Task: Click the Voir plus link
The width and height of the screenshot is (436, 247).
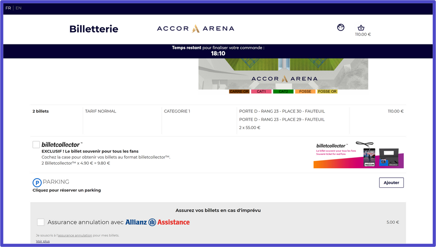Action: (x=43, y=241)
